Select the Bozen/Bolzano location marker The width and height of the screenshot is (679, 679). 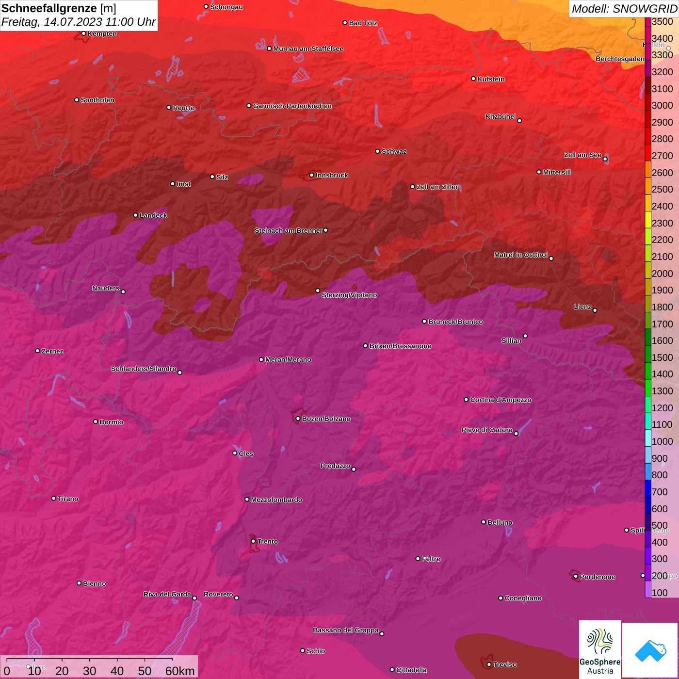[298, 419]
